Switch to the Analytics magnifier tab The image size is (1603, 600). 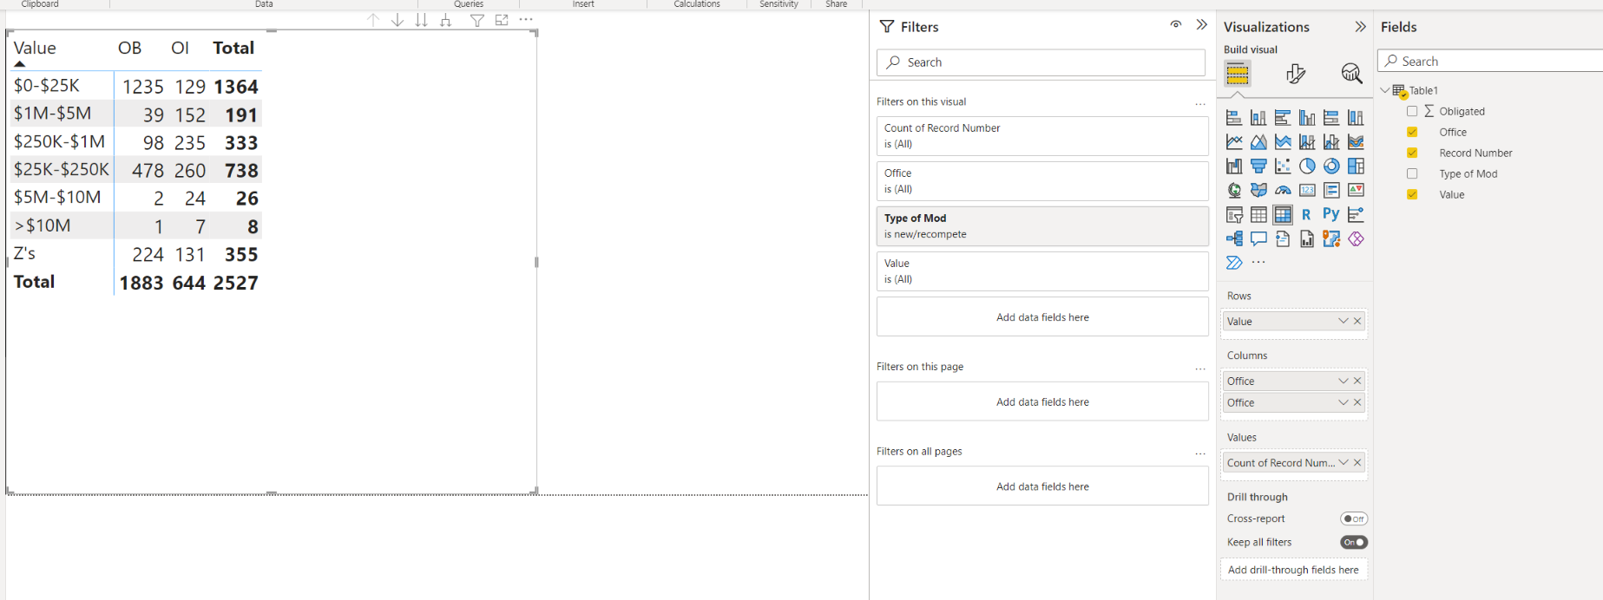point(1351,75)
